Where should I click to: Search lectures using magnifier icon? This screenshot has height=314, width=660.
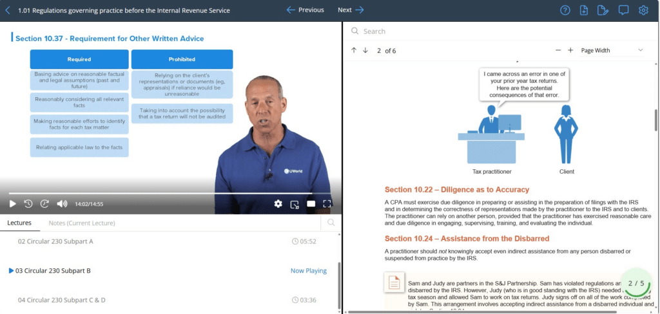331,223
